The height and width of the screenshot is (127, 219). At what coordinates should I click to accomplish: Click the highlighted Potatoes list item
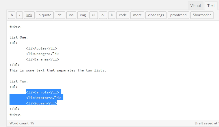44,98
